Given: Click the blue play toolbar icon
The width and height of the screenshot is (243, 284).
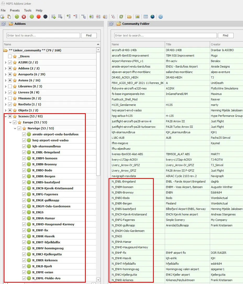Looking at the screenshot, I should pos(161,17).
